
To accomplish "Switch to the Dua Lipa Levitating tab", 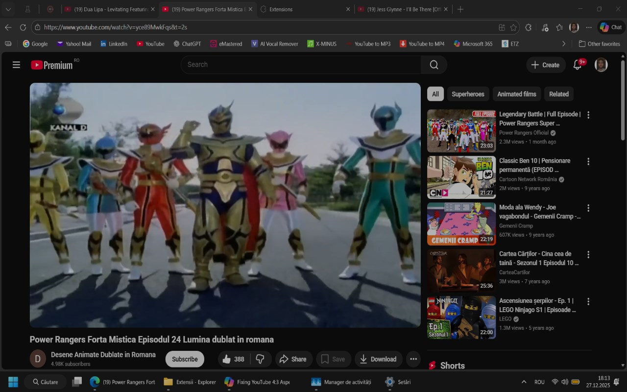I will 110,9.
